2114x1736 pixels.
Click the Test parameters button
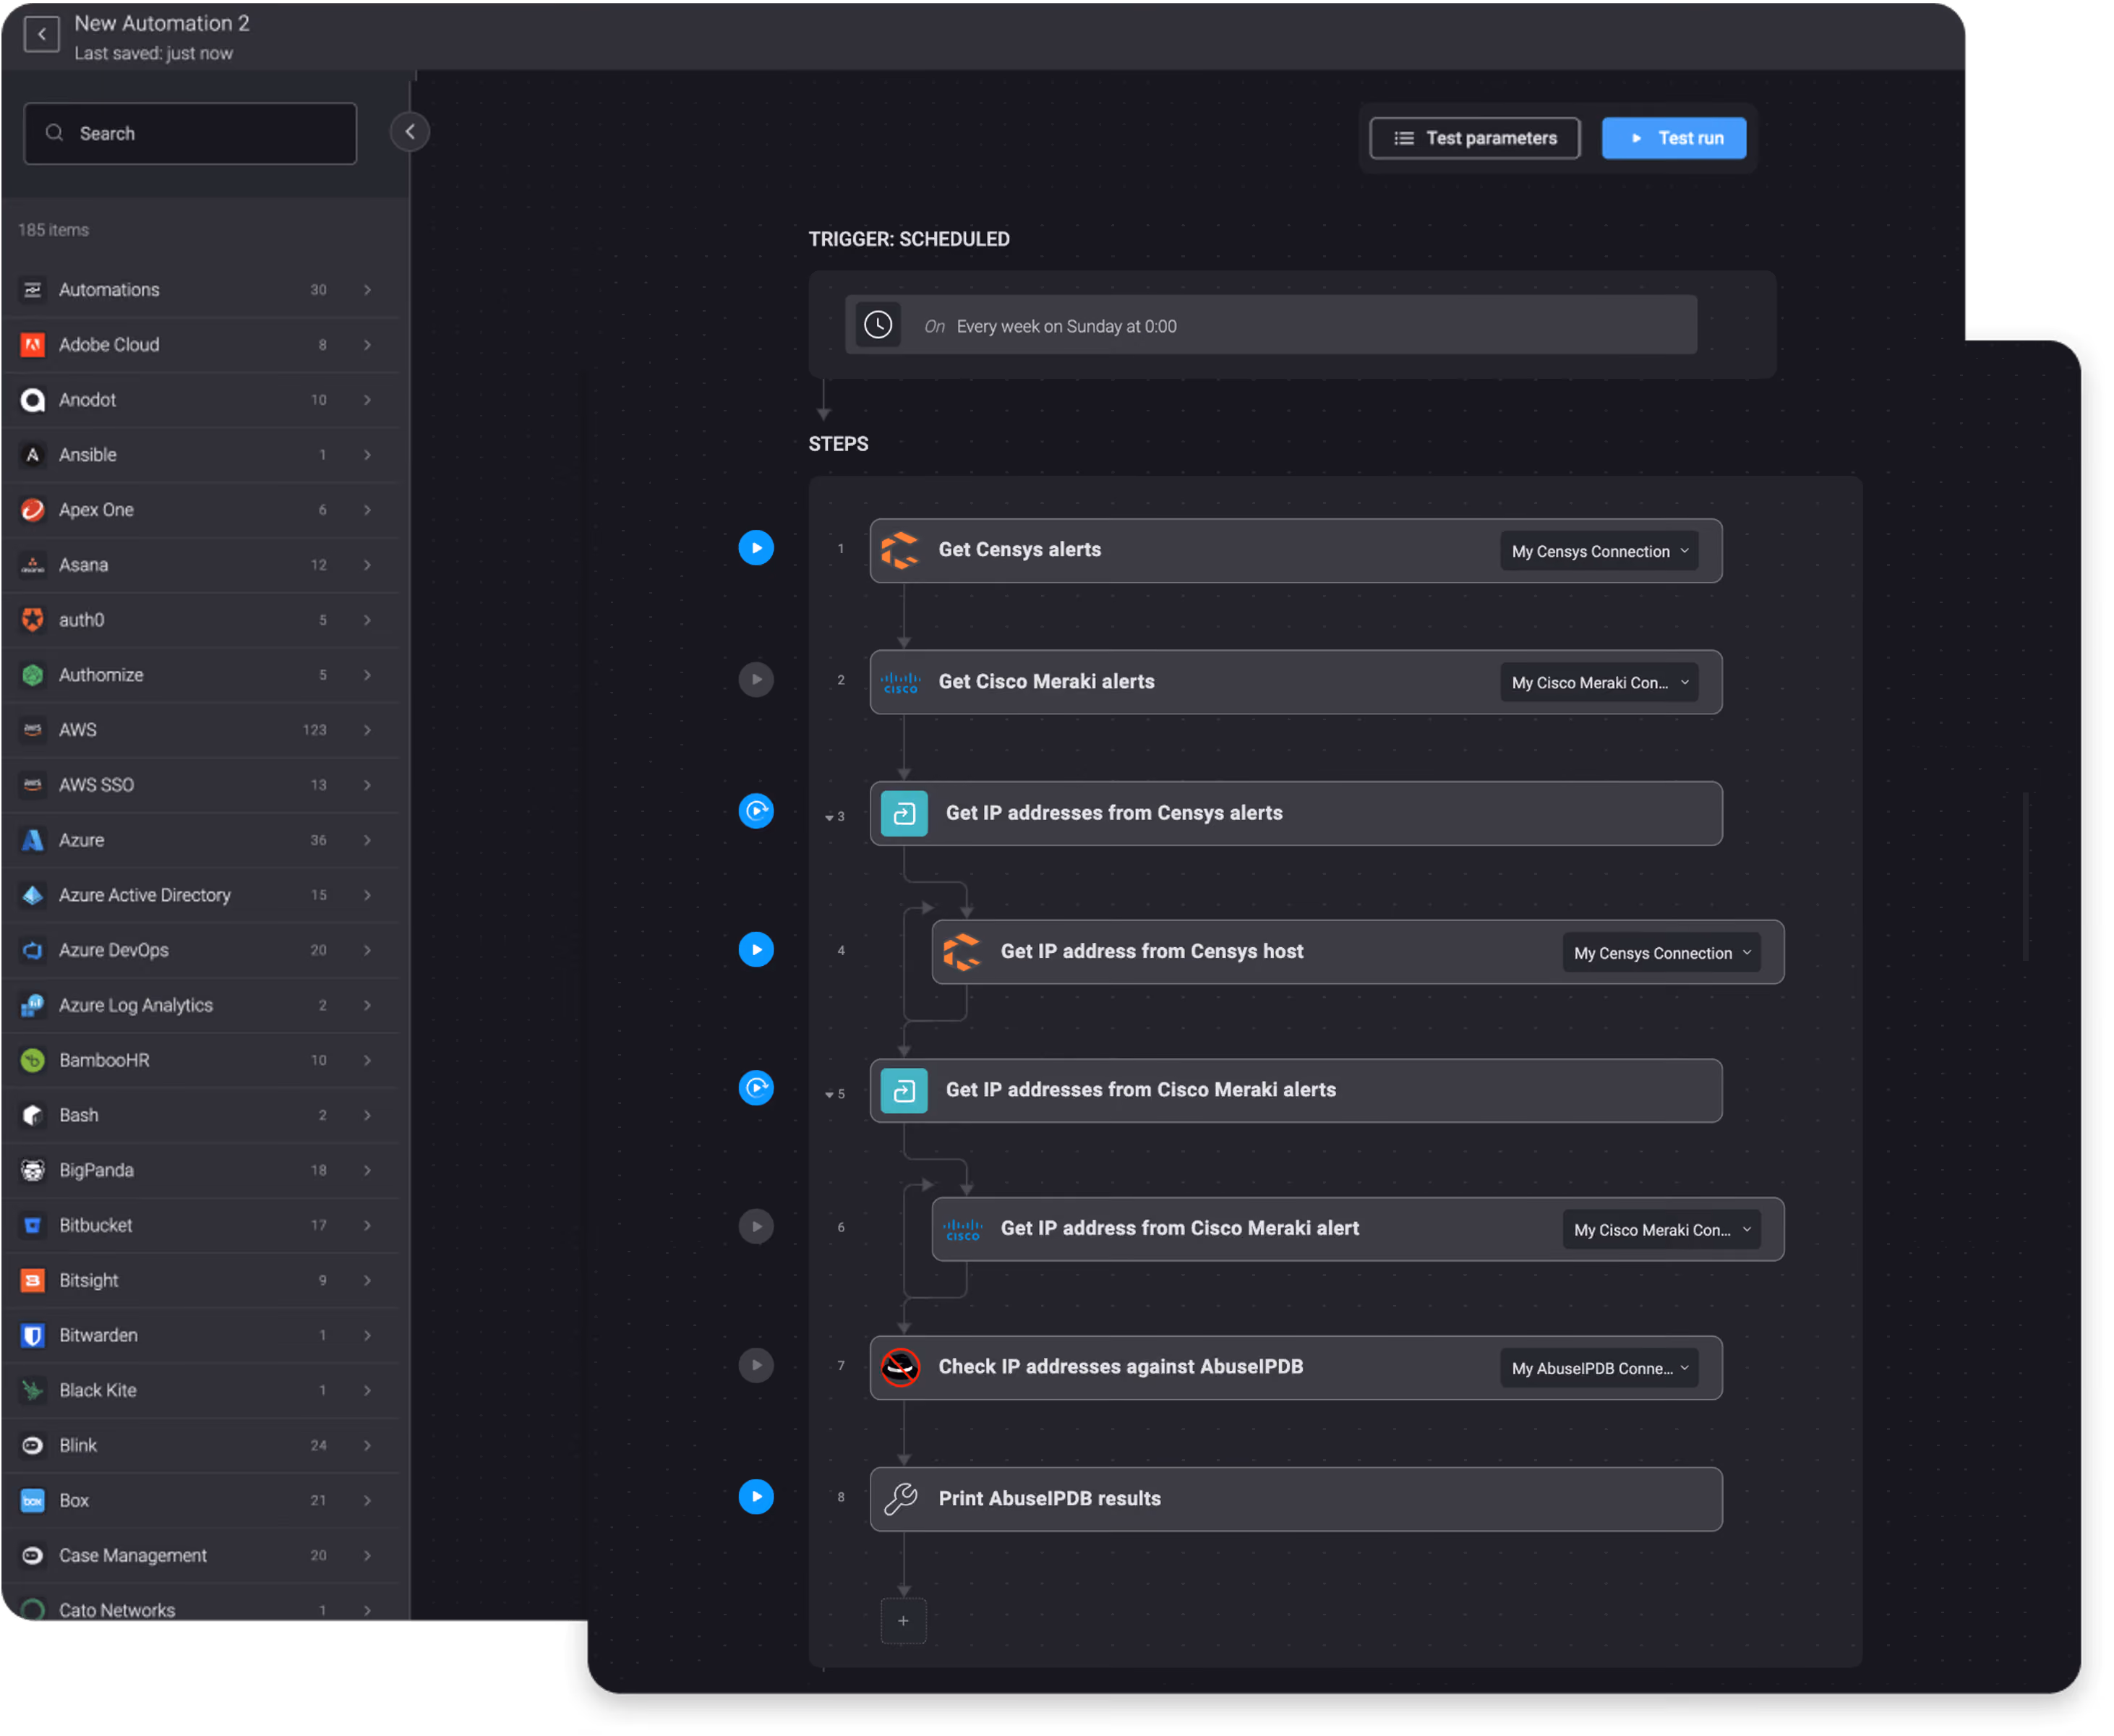[x=1476, y=138]
